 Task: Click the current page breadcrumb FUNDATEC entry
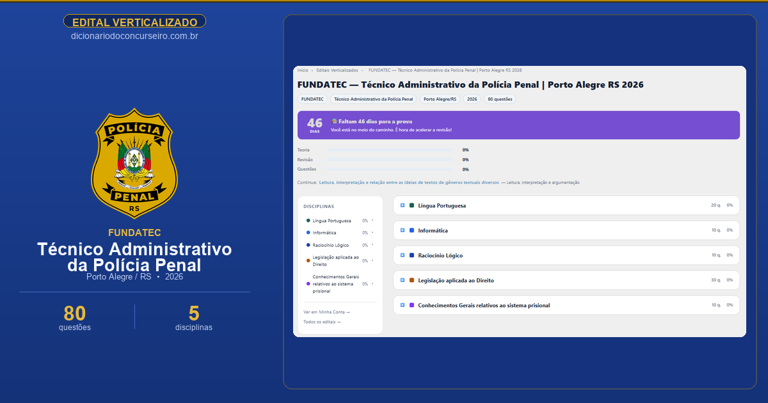point(445,70)
